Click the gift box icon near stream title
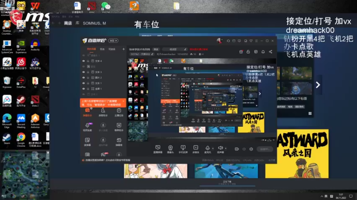Screen dimensions: 357x200 tap(241, 52)
